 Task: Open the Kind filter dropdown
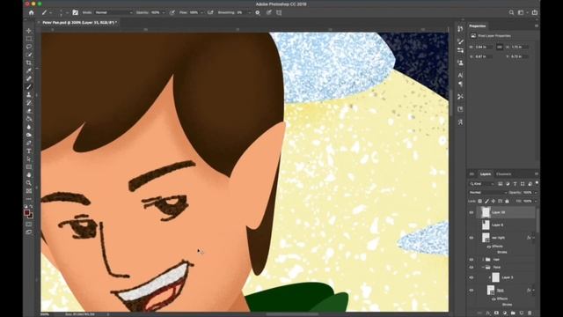pos(482,184)
